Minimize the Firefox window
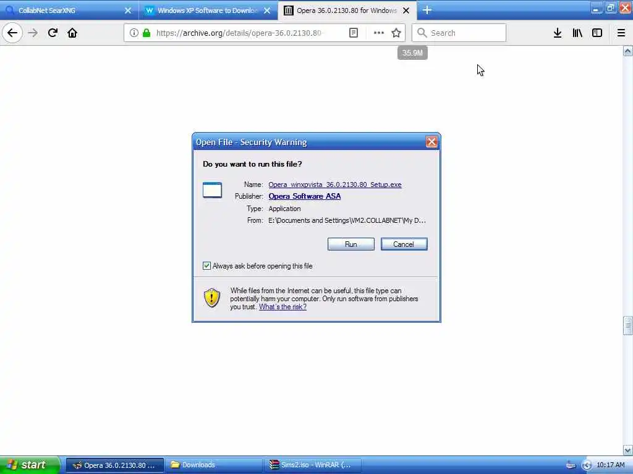This screenshot has height=474, width=633. 597,8
